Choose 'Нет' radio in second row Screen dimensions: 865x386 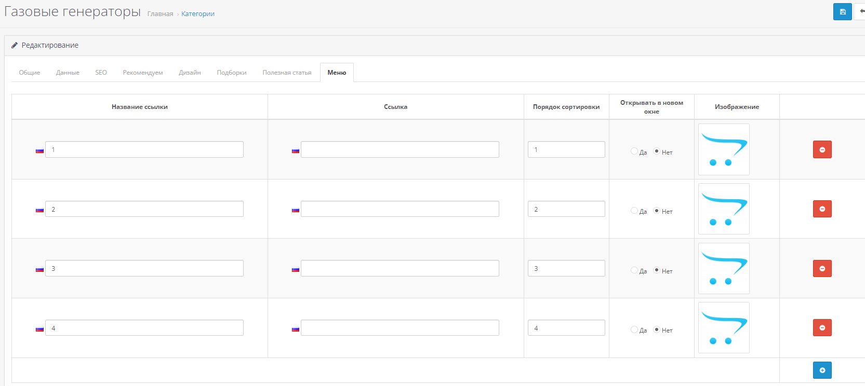coord(657,211)
